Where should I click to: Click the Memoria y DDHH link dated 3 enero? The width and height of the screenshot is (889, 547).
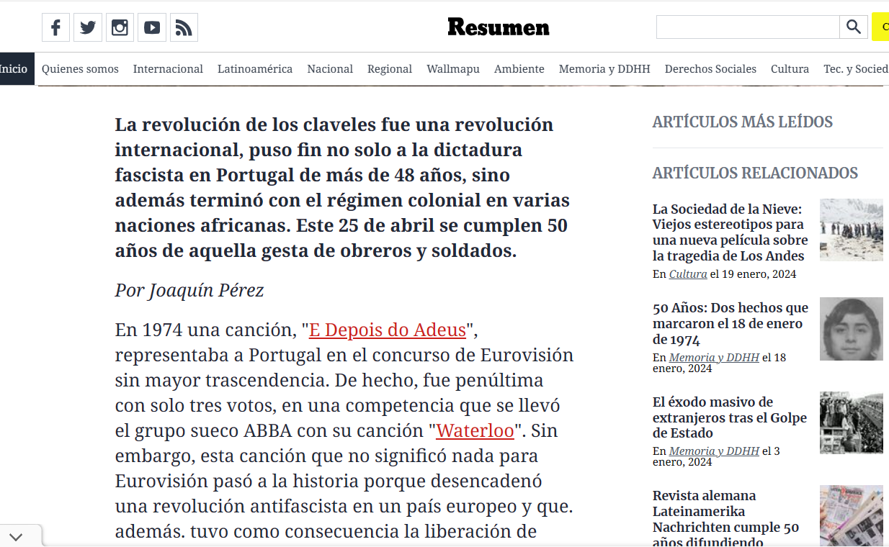click(714, 451)
